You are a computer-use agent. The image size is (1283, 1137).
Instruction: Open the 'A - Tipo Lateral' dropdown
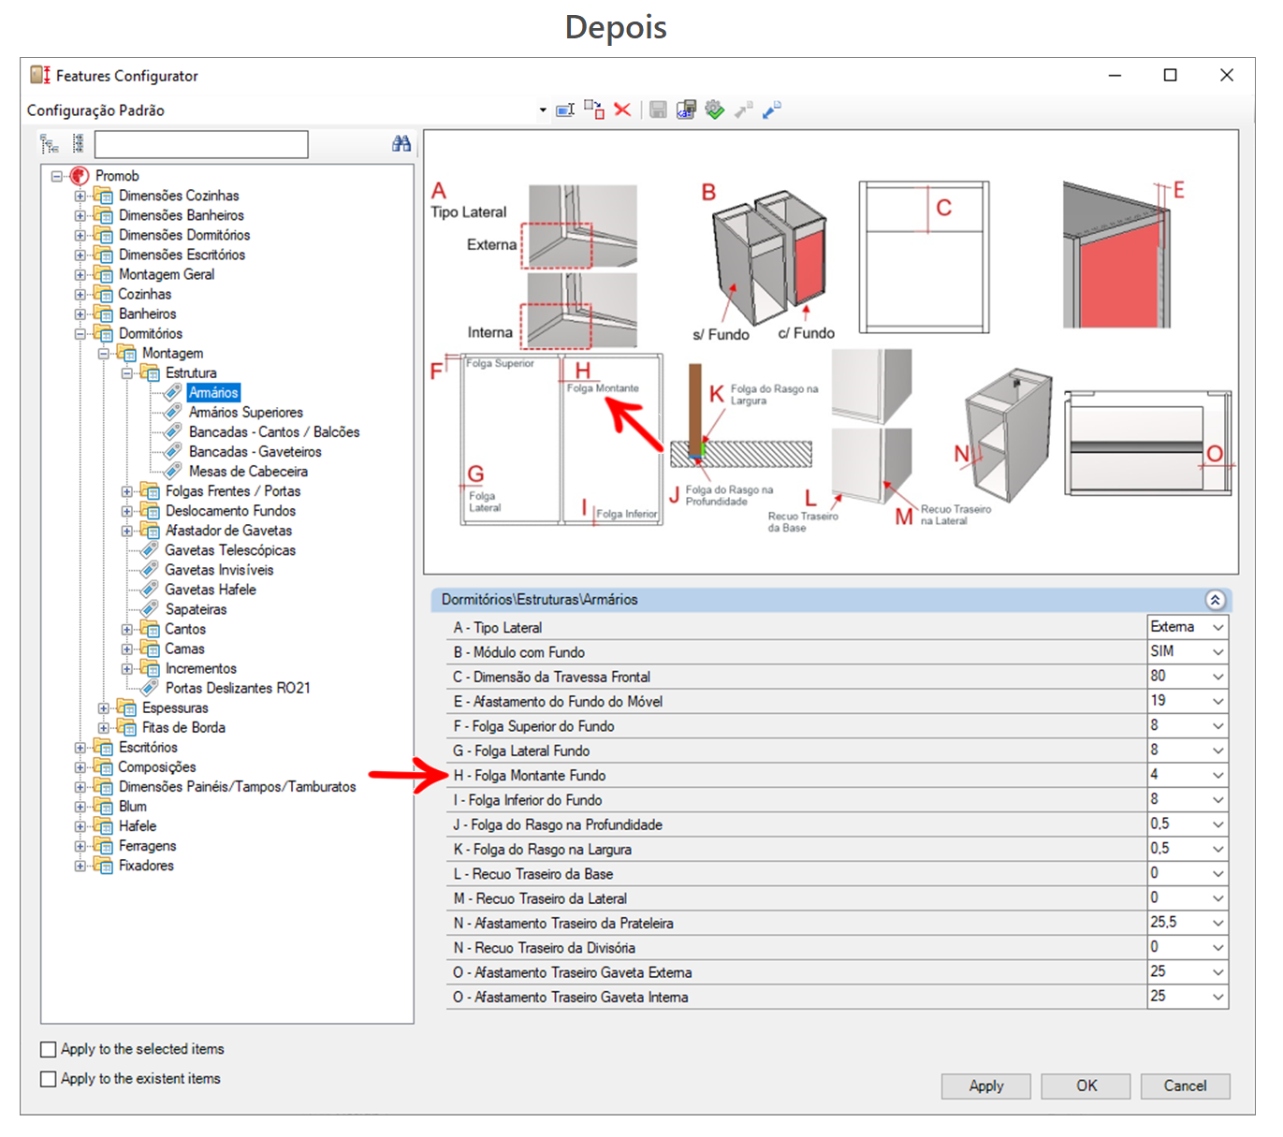click(x=1217, y=628)
